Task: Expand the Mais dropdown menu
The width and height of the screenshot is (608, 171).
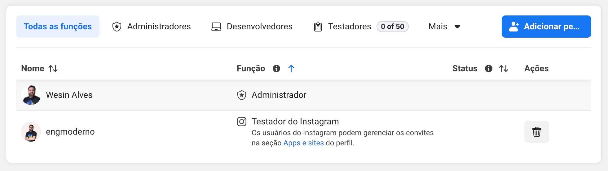Action: (444, 27)
